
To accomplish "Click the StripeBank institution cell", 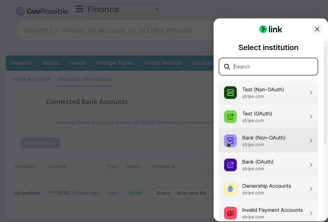I will pos(28,193).
